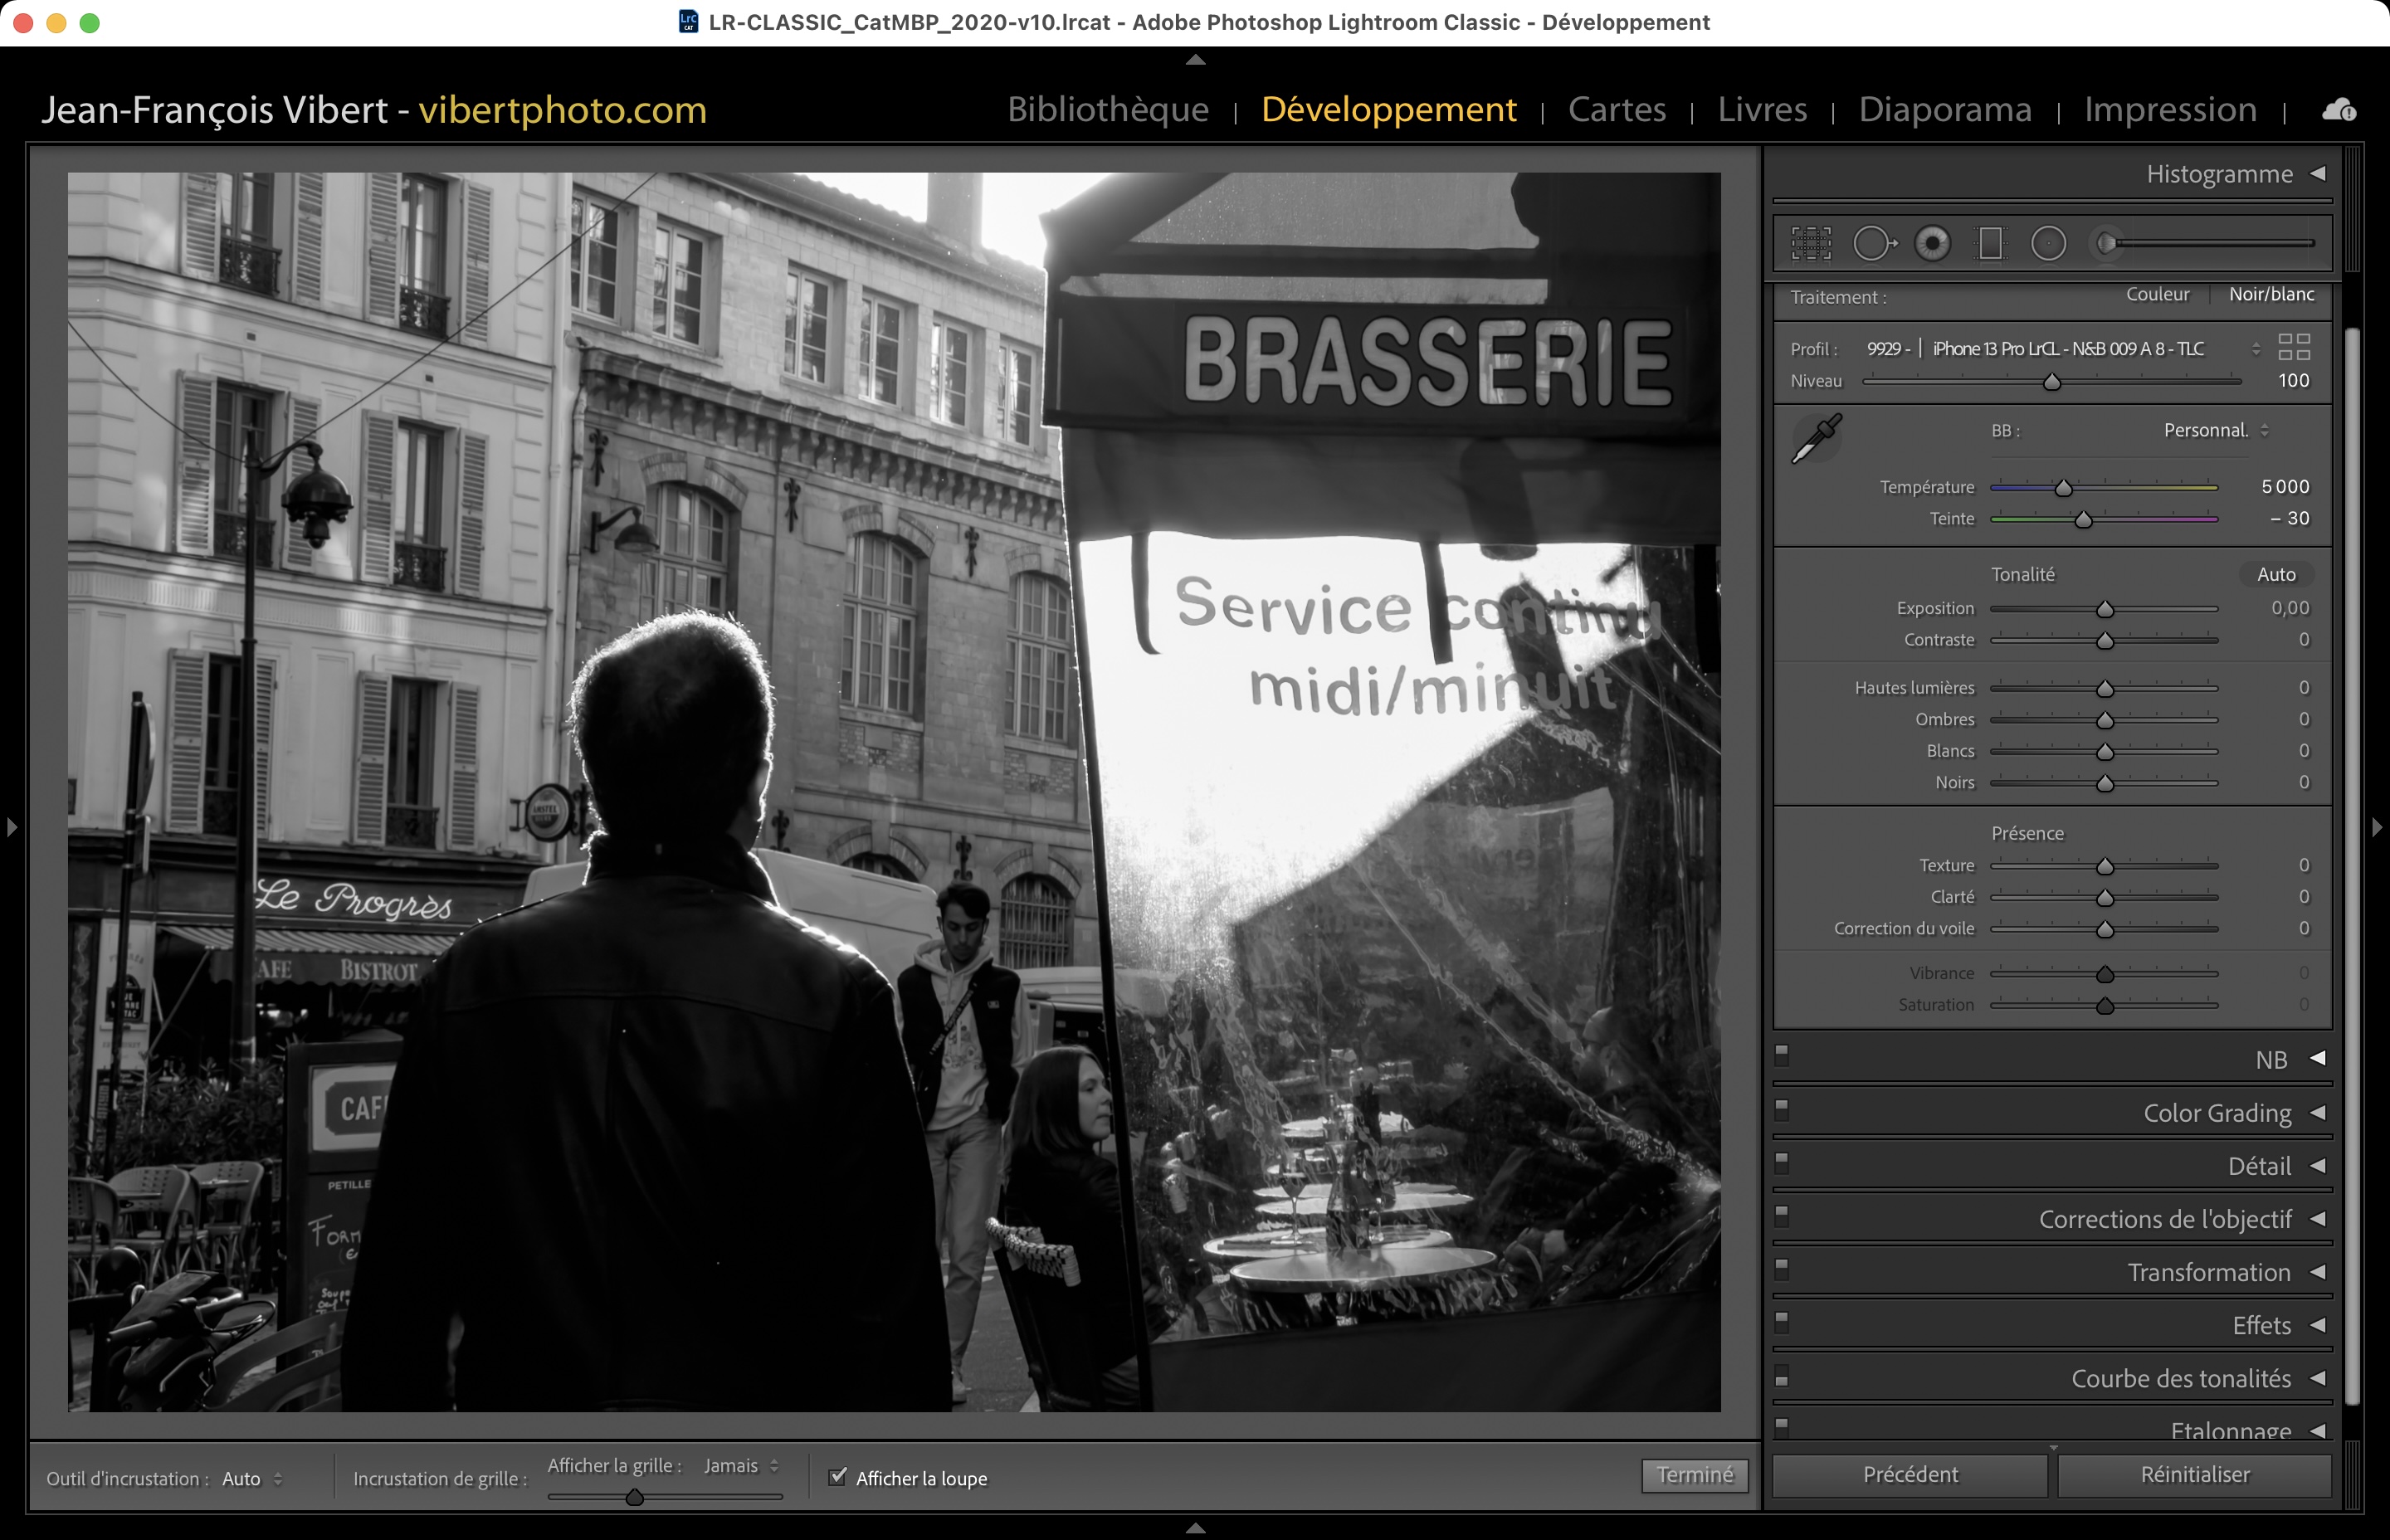Image resolution: width=2390 pixels, height=1540 pixels.
Task: Click the cloud sync status icon
Action: 2338,110
